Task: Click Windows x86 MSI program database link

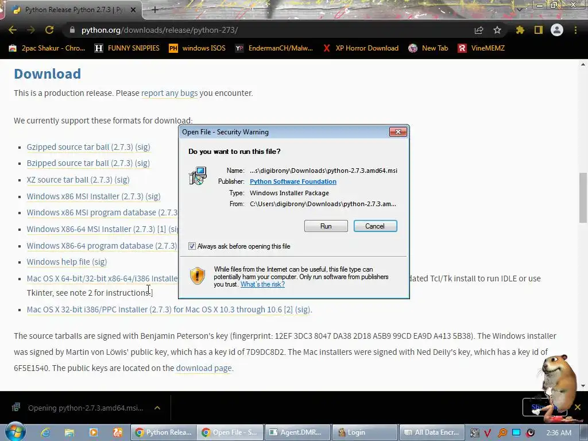Action: 102,212
